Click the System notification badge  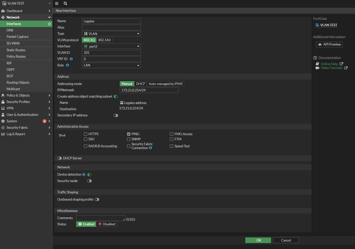[x=44, y=121]
